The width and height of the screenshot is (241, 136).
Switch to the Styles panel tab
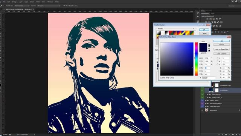(212, 14)
